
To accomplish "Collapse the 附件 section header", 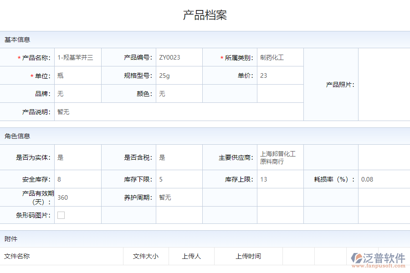I will coord(11,238).
